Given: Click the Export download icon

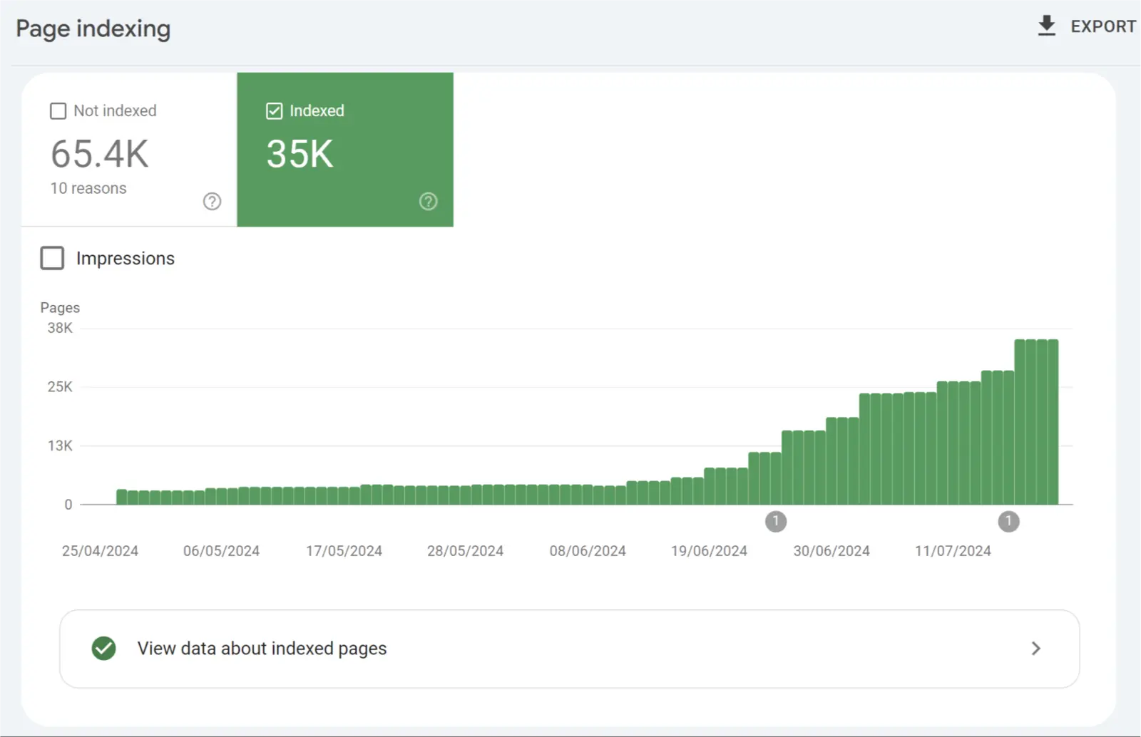Looking at the screenshot, I should pyautogui.click(x=1046, y=26).
